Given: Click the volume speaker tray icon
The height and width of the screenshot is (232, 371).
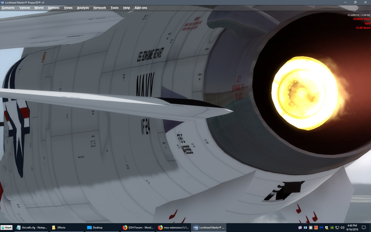Looking at the screenshot, I should pyautogui.click(x=343, y=228).
